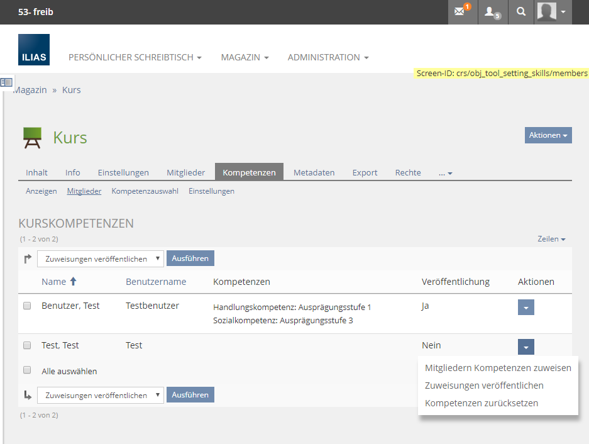
Task: Open the search magnifier icon
Action: tap(520, 12)
